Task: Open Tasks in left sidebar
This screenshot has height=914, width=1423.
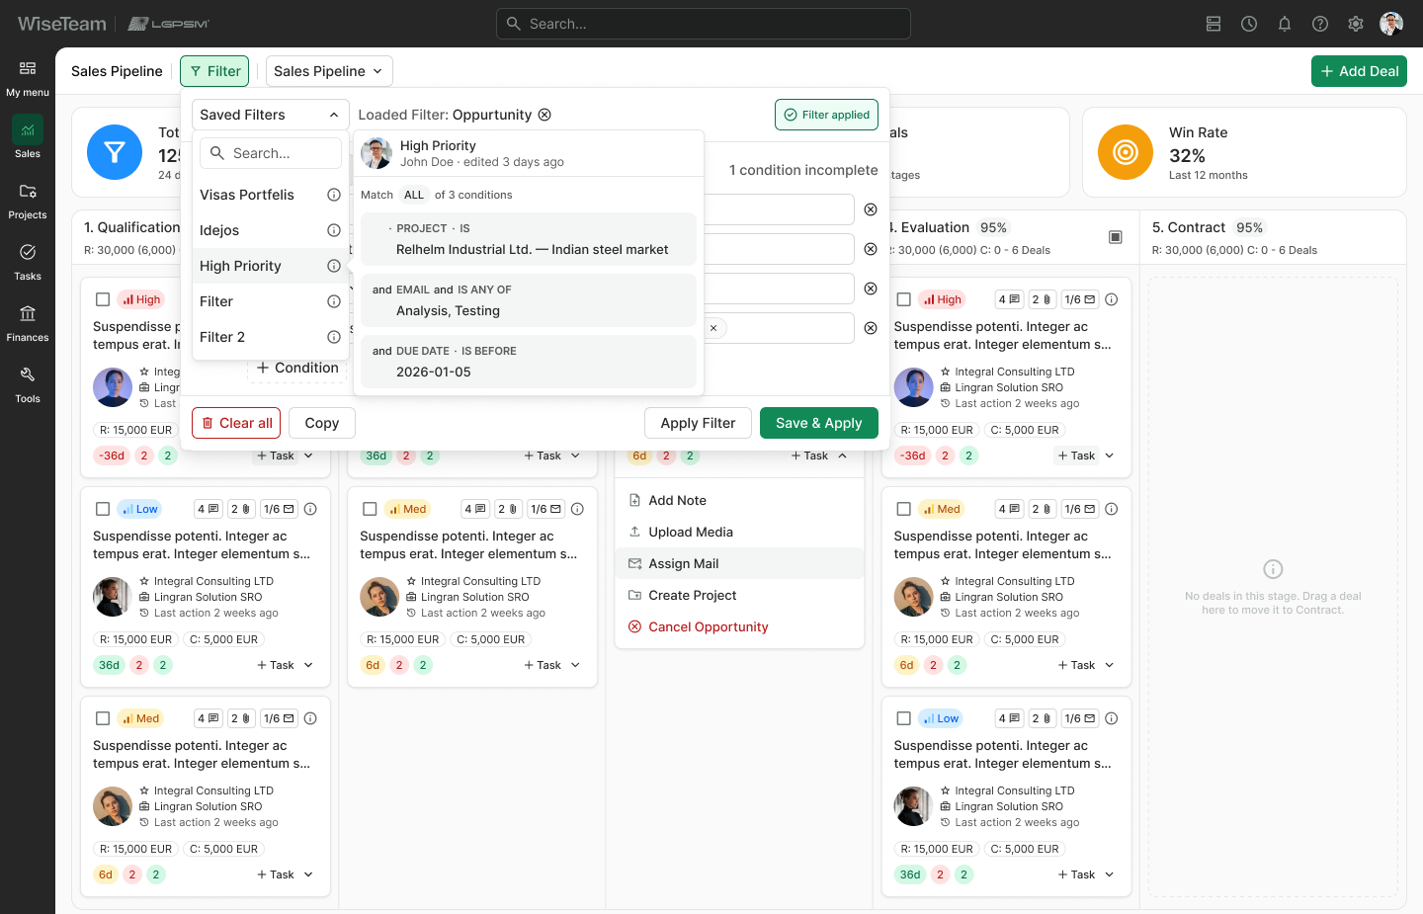Action: (28, 263)
